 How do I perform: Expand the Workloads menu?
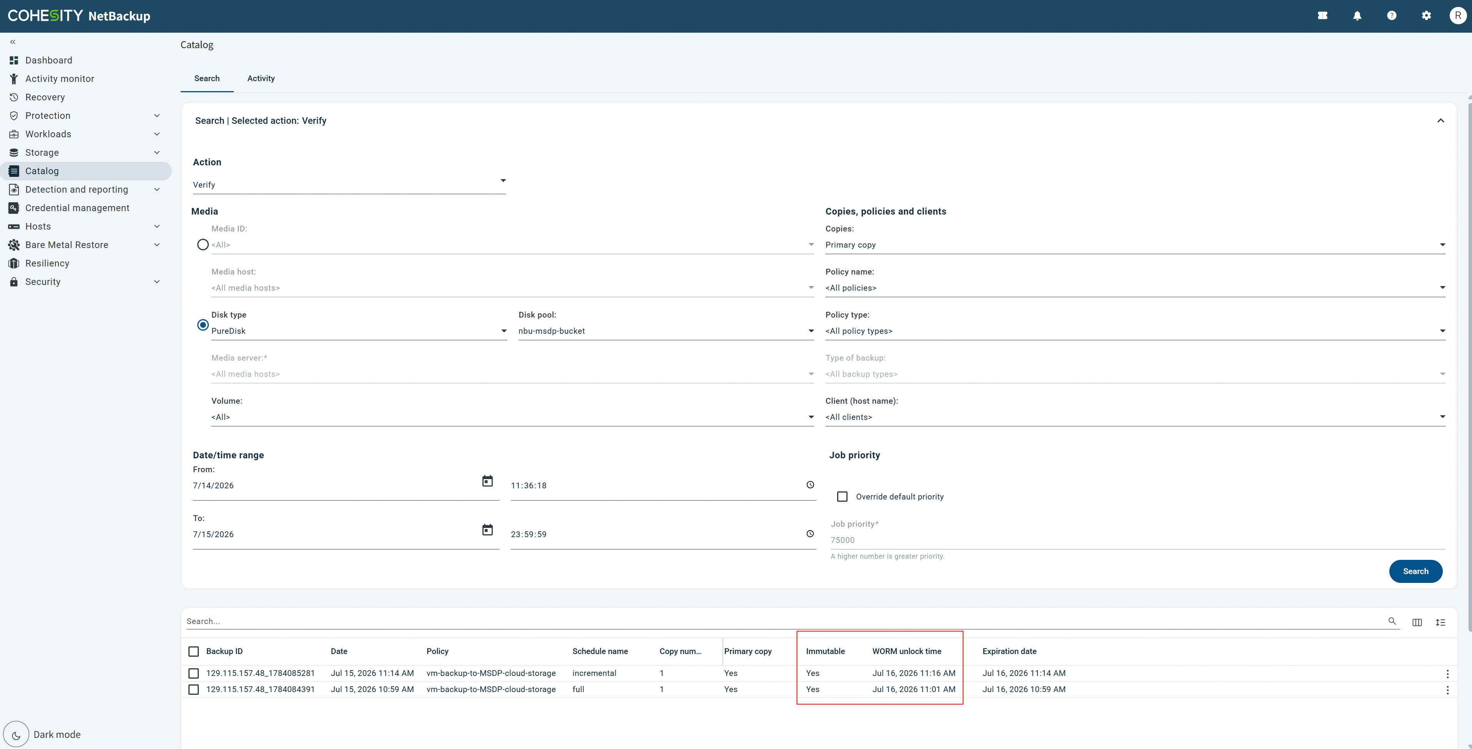tap(157, 134)
